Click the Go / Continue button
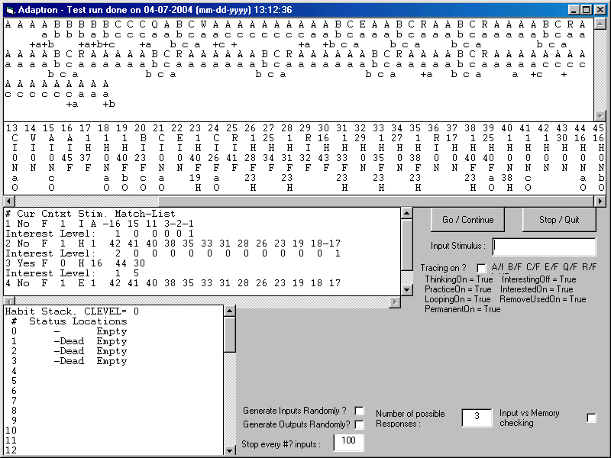The image size is (611, 458). coord(467,220)
